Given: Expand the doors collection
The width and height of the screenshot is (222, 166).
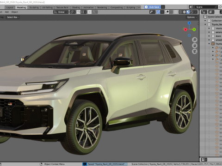Looking at the screenshot, I should coord(209,36).
